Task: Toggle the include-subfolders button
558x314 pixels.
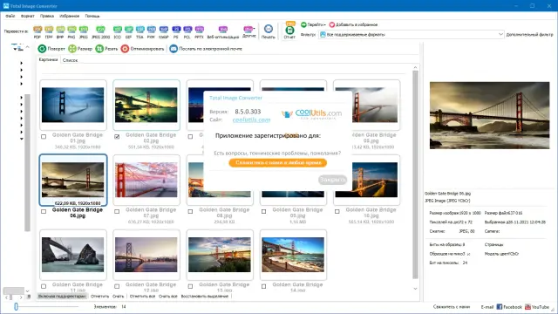Action: click(62, 297)
